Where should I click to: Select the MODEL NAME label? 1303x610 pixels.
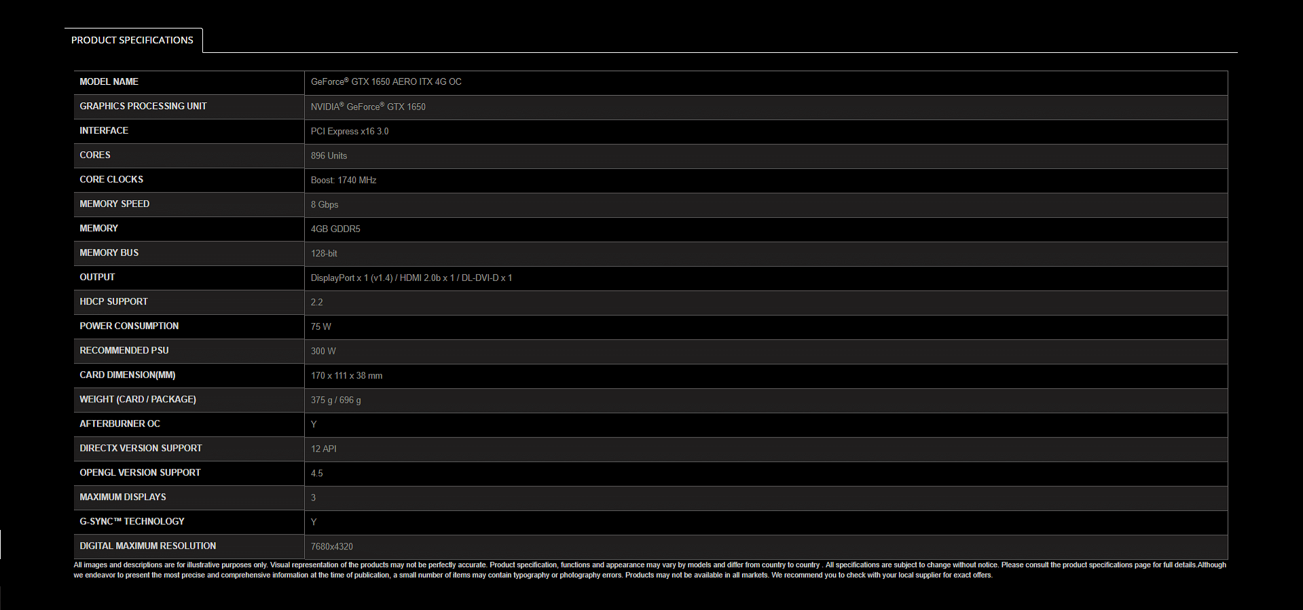coord(109,81)
